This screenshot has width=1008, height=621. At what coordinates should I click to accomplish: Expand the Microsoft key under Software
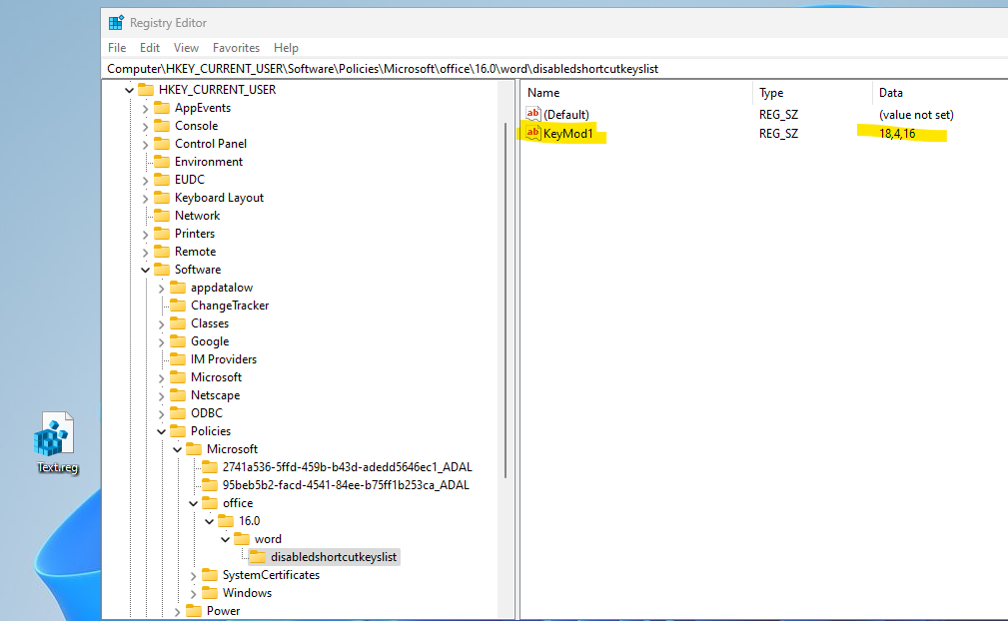(x=162, y=378)
